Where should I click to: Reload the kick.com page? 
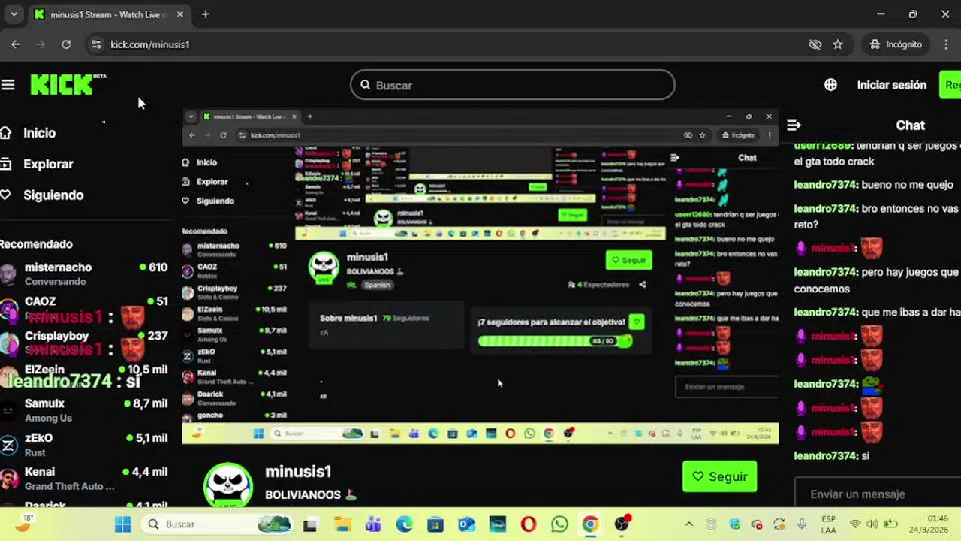pos(66,44)
